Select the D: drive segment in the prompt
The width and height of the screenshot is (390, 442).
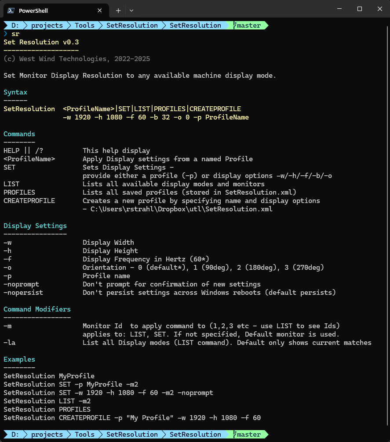(15, 25)
